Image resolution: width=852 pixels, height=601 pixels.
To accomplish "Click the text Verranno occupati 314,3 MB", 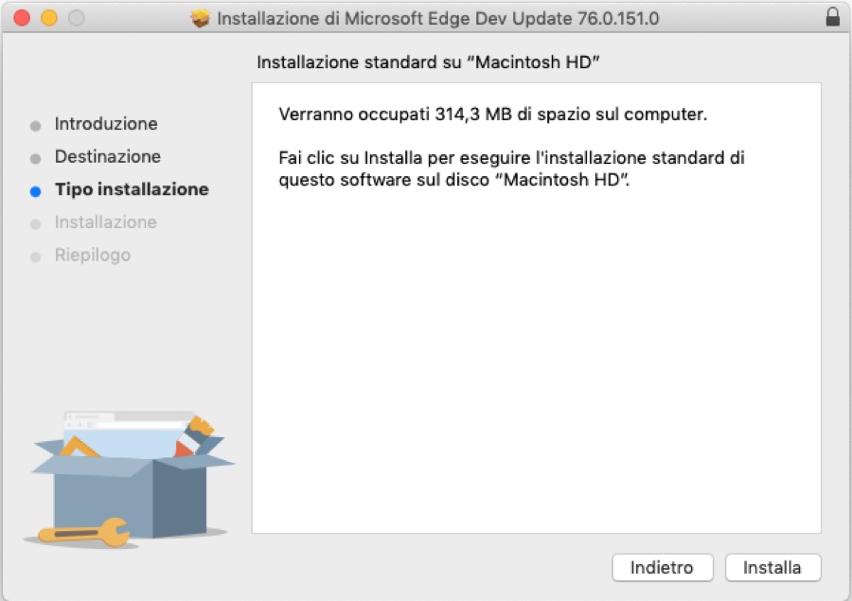I will (x=493, y=115).
